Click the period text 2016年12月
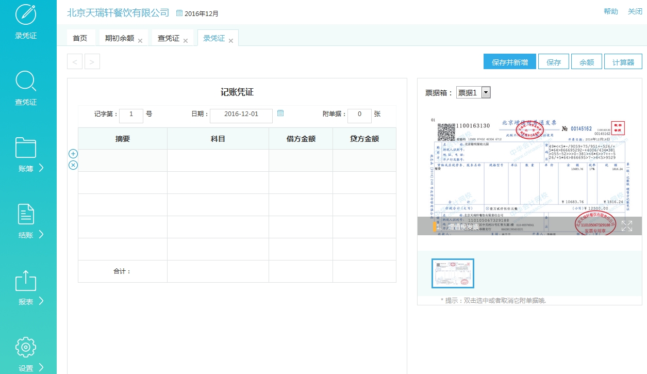This screenshot has width=647, height=374. [x=202, y=13]
